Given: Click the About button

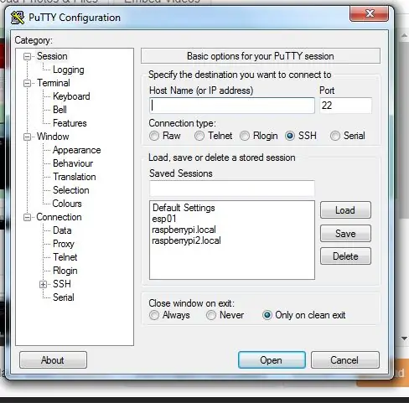Looking at the screenshot, I should point(53,360).
